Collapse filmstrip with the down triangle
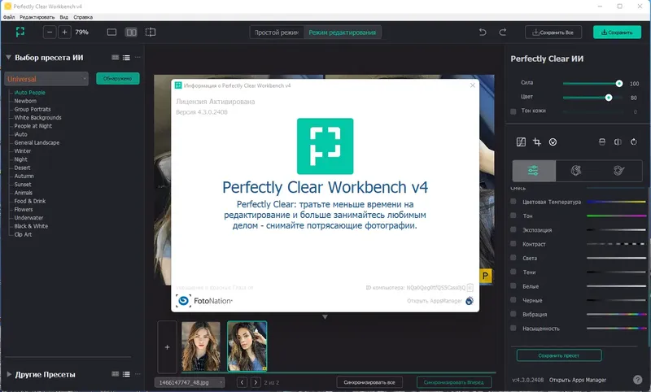Viewport: 651px width, 392px height. click(x=325, y=317)
